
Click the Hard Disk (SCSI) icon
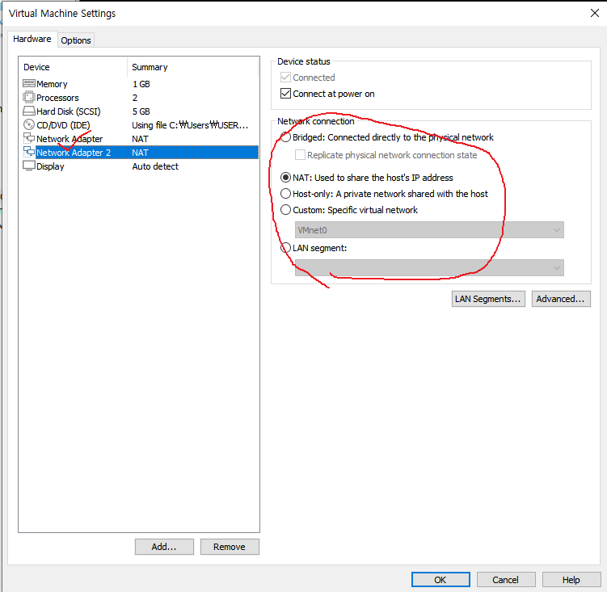(29, 111)
